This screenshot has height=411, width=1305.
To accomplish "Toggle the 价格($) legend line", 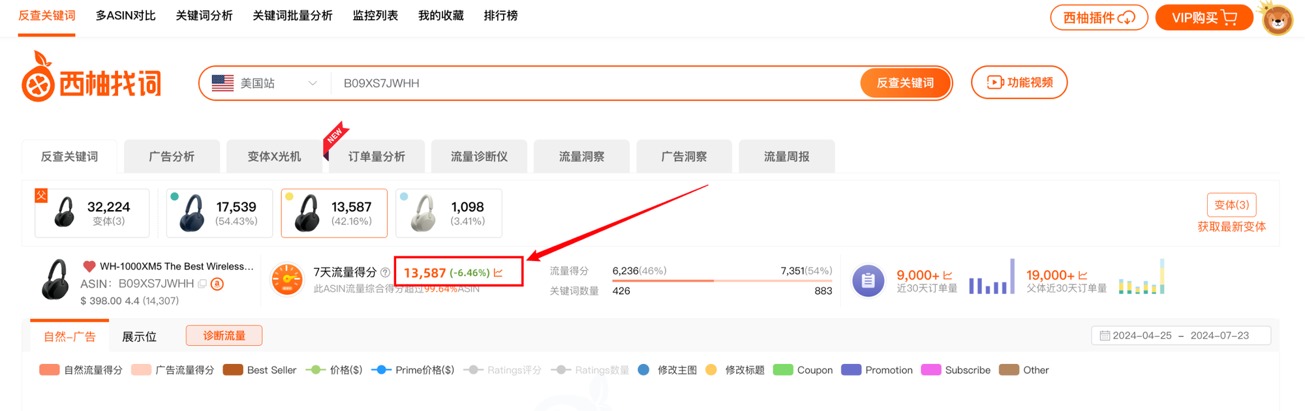I will tap(333, 370).
